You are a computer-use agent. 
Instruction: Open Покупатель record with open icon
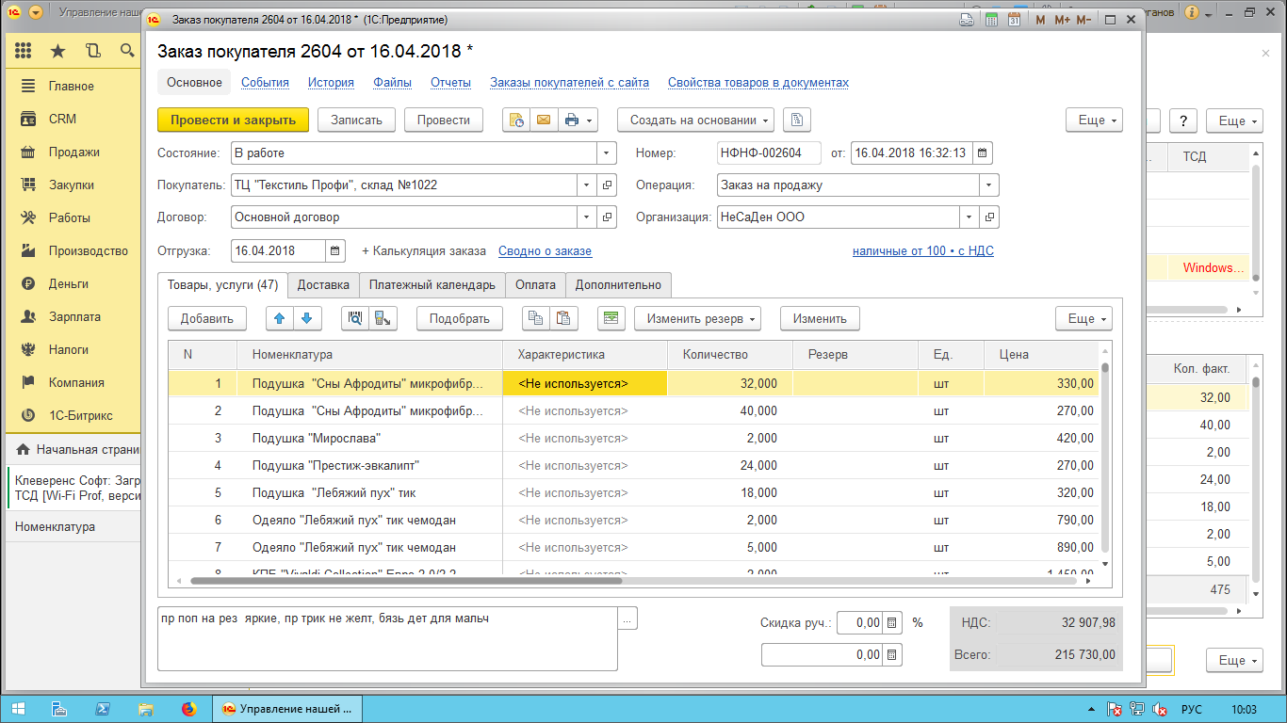click(608, 185)
